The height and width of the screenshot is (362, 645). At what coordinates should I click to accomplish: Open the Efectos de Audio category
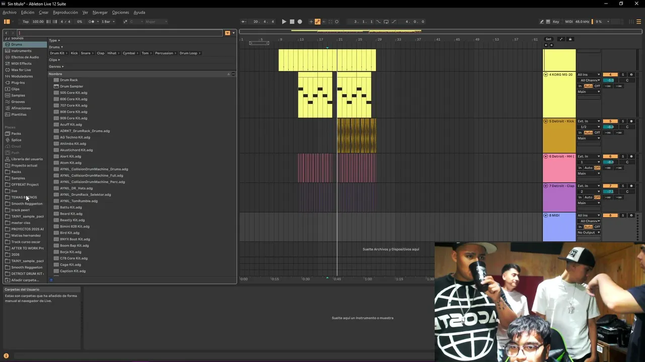pyautogui.click(x=25, y=57)
